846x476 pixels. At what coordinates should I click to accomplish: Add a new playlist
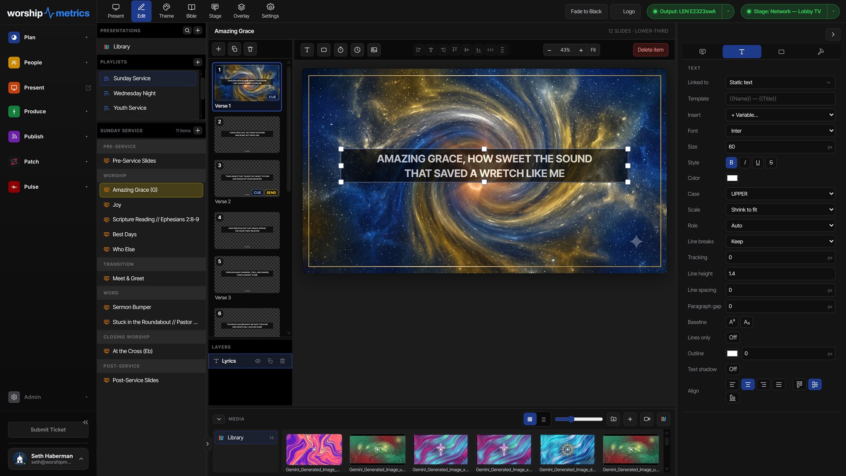point(198,62)
